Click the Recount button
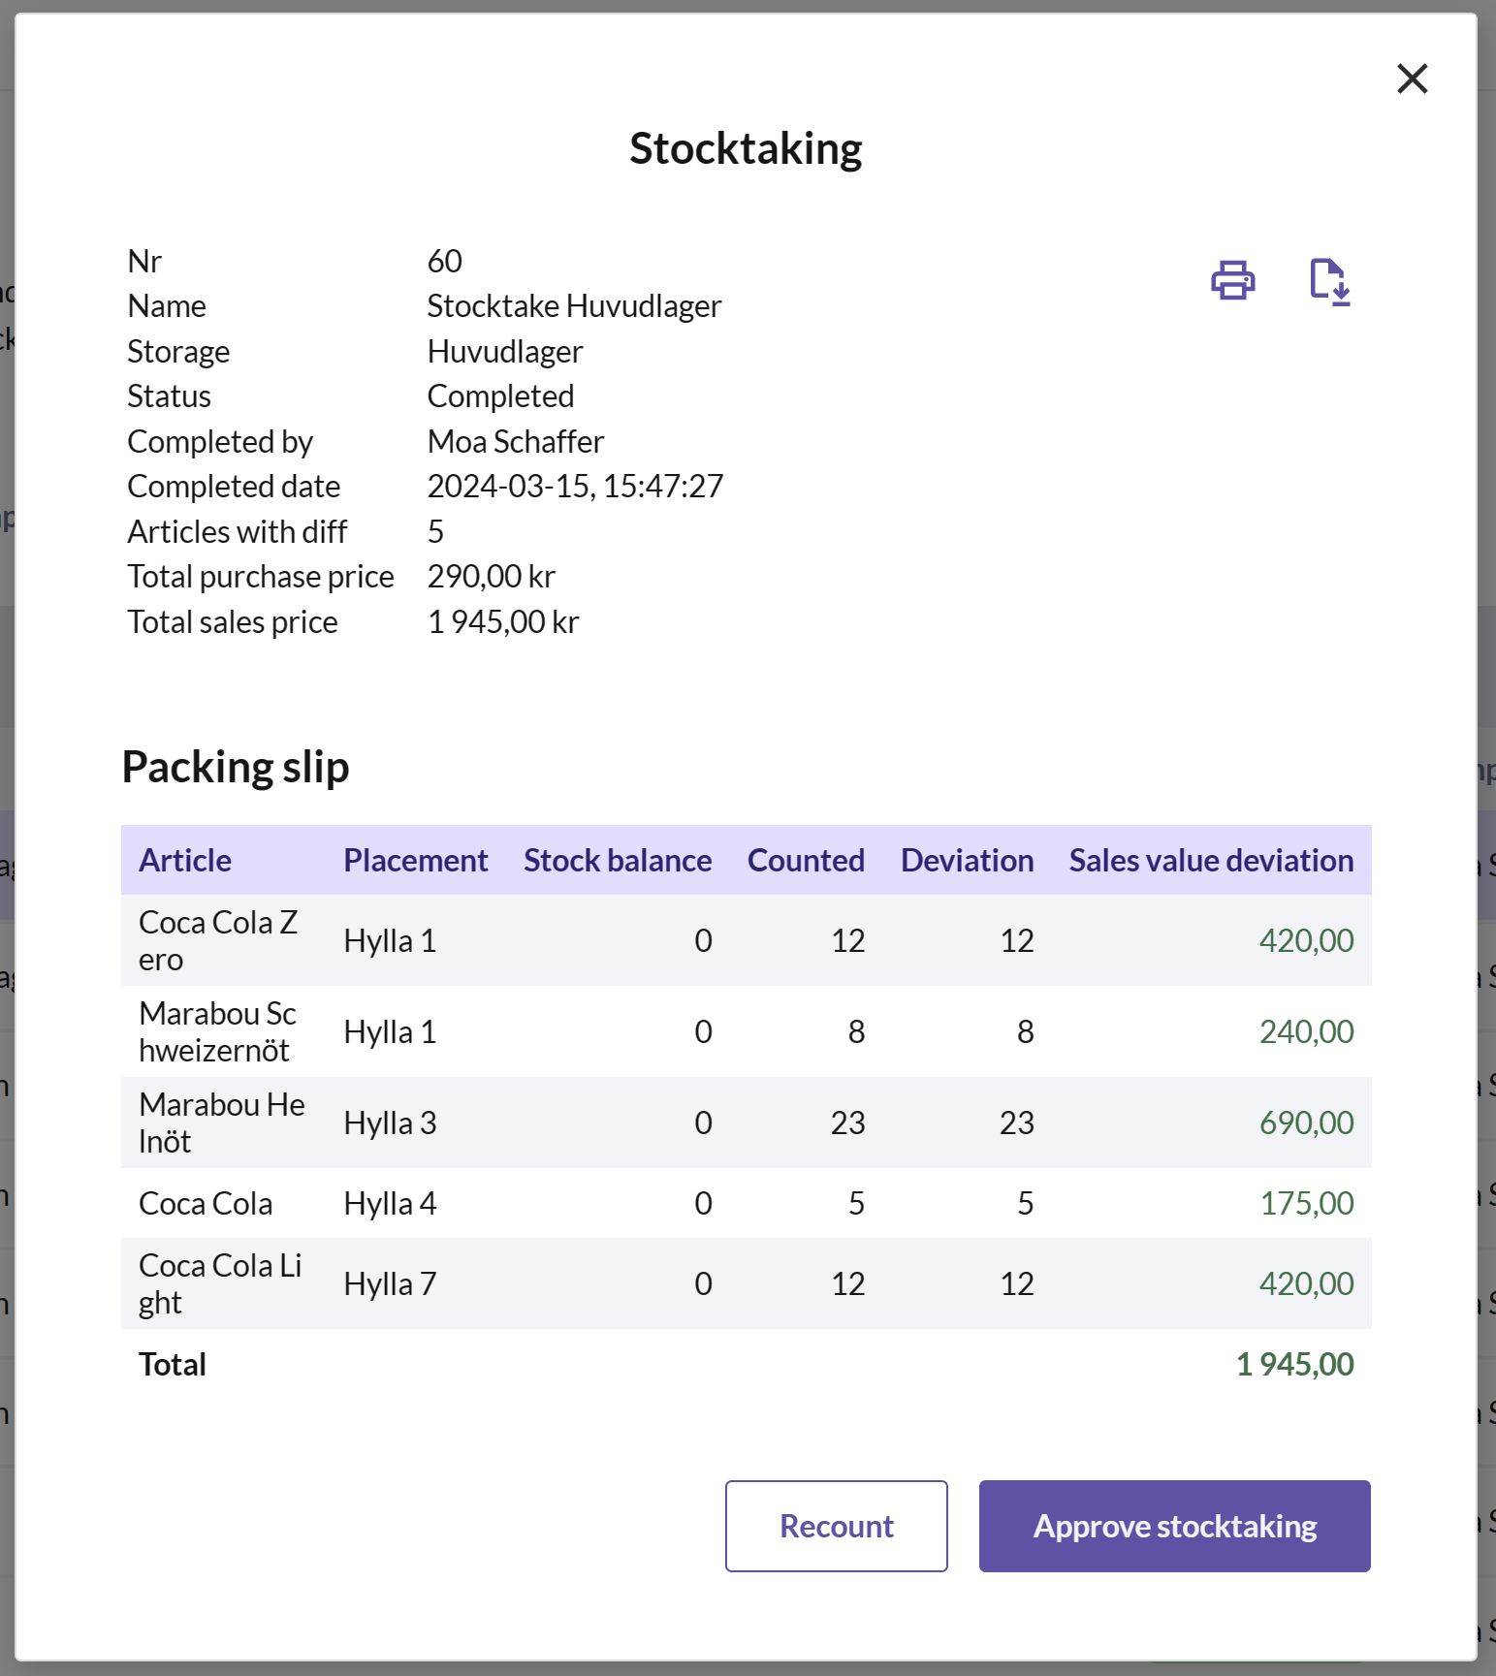 point(837,1526)
